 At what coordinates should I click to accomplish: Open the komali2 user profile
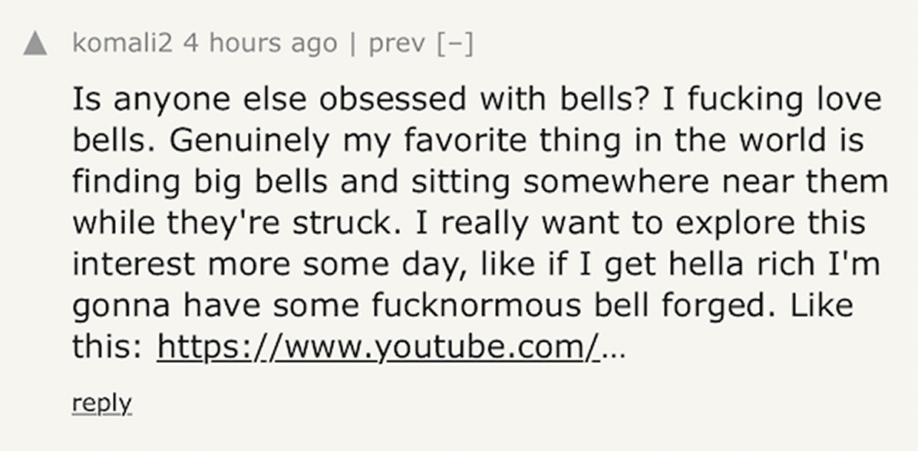pyautogui.click(x=124, y=43)
